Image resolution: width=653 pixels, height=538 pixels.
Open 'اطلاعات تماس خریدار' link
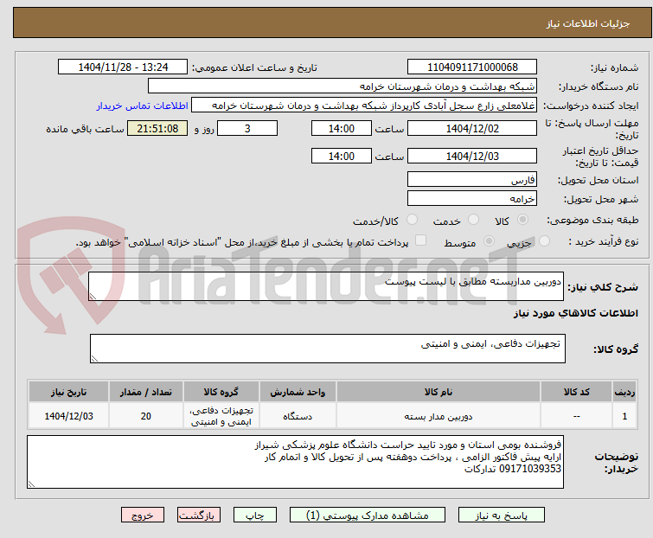pos(142,106)
